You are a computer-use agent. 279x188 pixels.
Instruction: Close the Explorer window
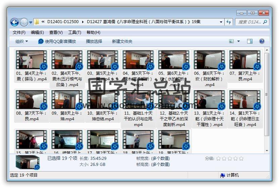pyautogui.click(x=264, y=13)
